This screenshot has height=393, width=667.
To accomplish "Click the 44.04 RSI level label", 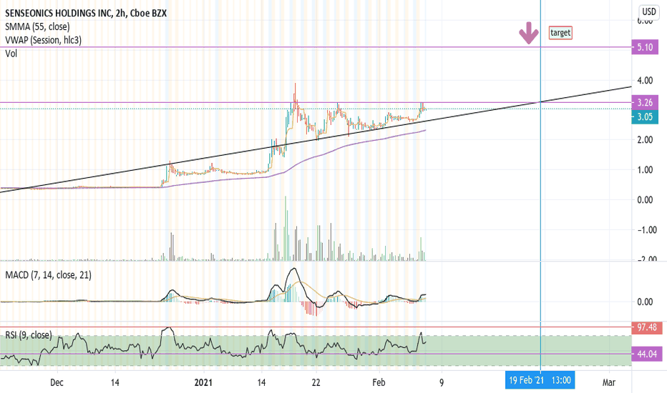I will [x=646, y=354].
